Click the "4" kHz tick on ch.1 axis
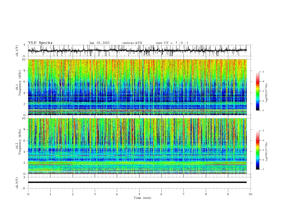The image size is (282, 218). coord(25,93)
